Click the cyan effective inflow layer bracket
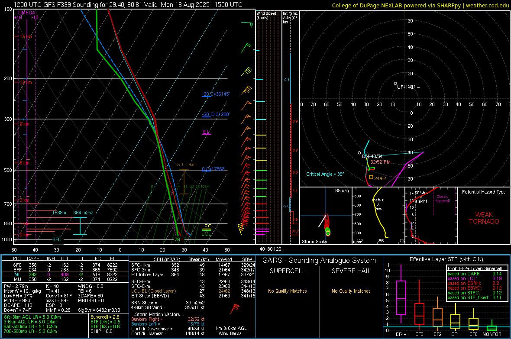 80,226
